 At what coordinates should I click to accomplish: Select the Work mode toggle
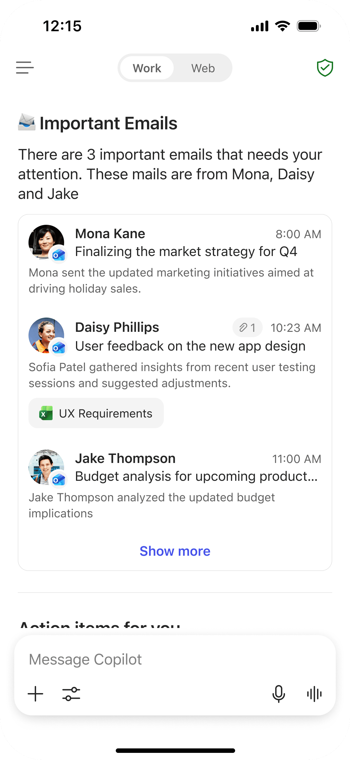point(147,68)
